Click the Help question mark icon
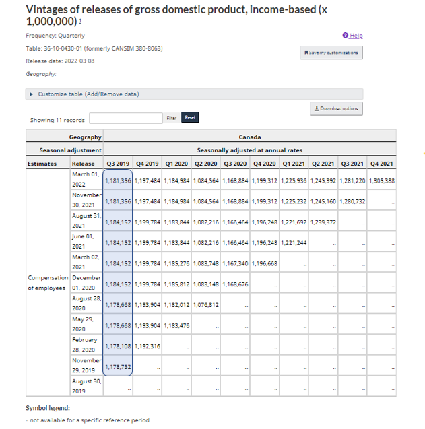Viewport: 425px width, 429px height. click(346, 36)
